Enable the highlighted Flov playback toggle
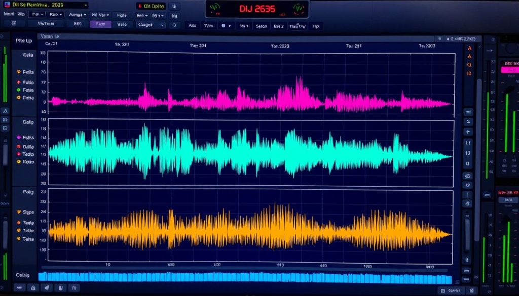The width and height of the screenshot is (519, 296). [x=100, y=24]
